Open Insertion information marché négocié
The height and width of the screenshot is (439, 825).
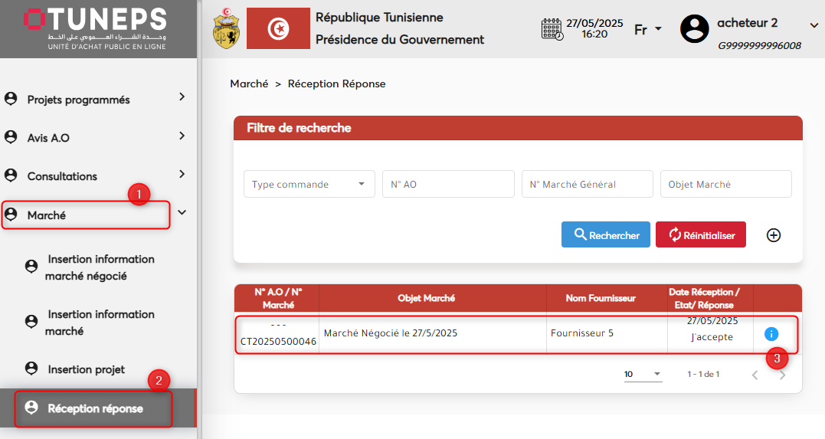(x=100, y=267)
